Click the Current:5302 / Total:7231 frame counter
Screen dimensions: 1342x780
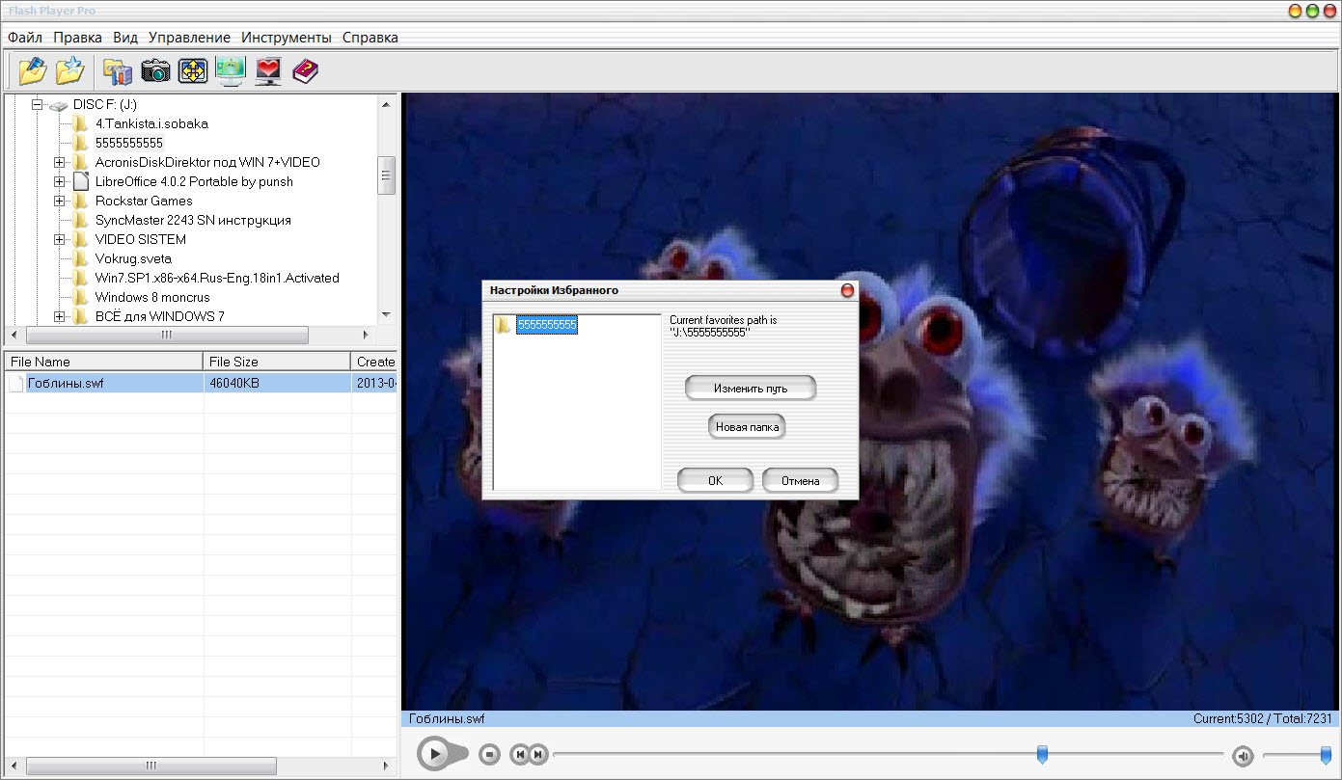1262,718
